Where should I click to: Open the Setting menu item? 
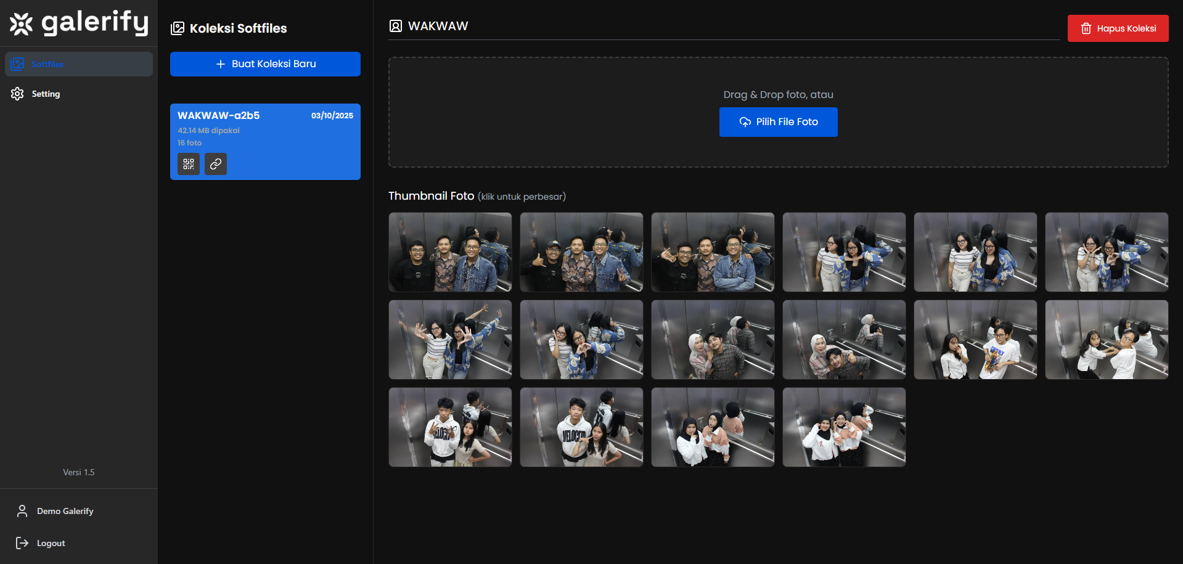[46, 94]
